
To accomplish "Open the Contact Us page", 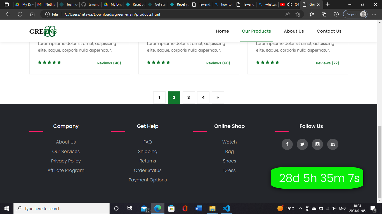I will point(329,31).
